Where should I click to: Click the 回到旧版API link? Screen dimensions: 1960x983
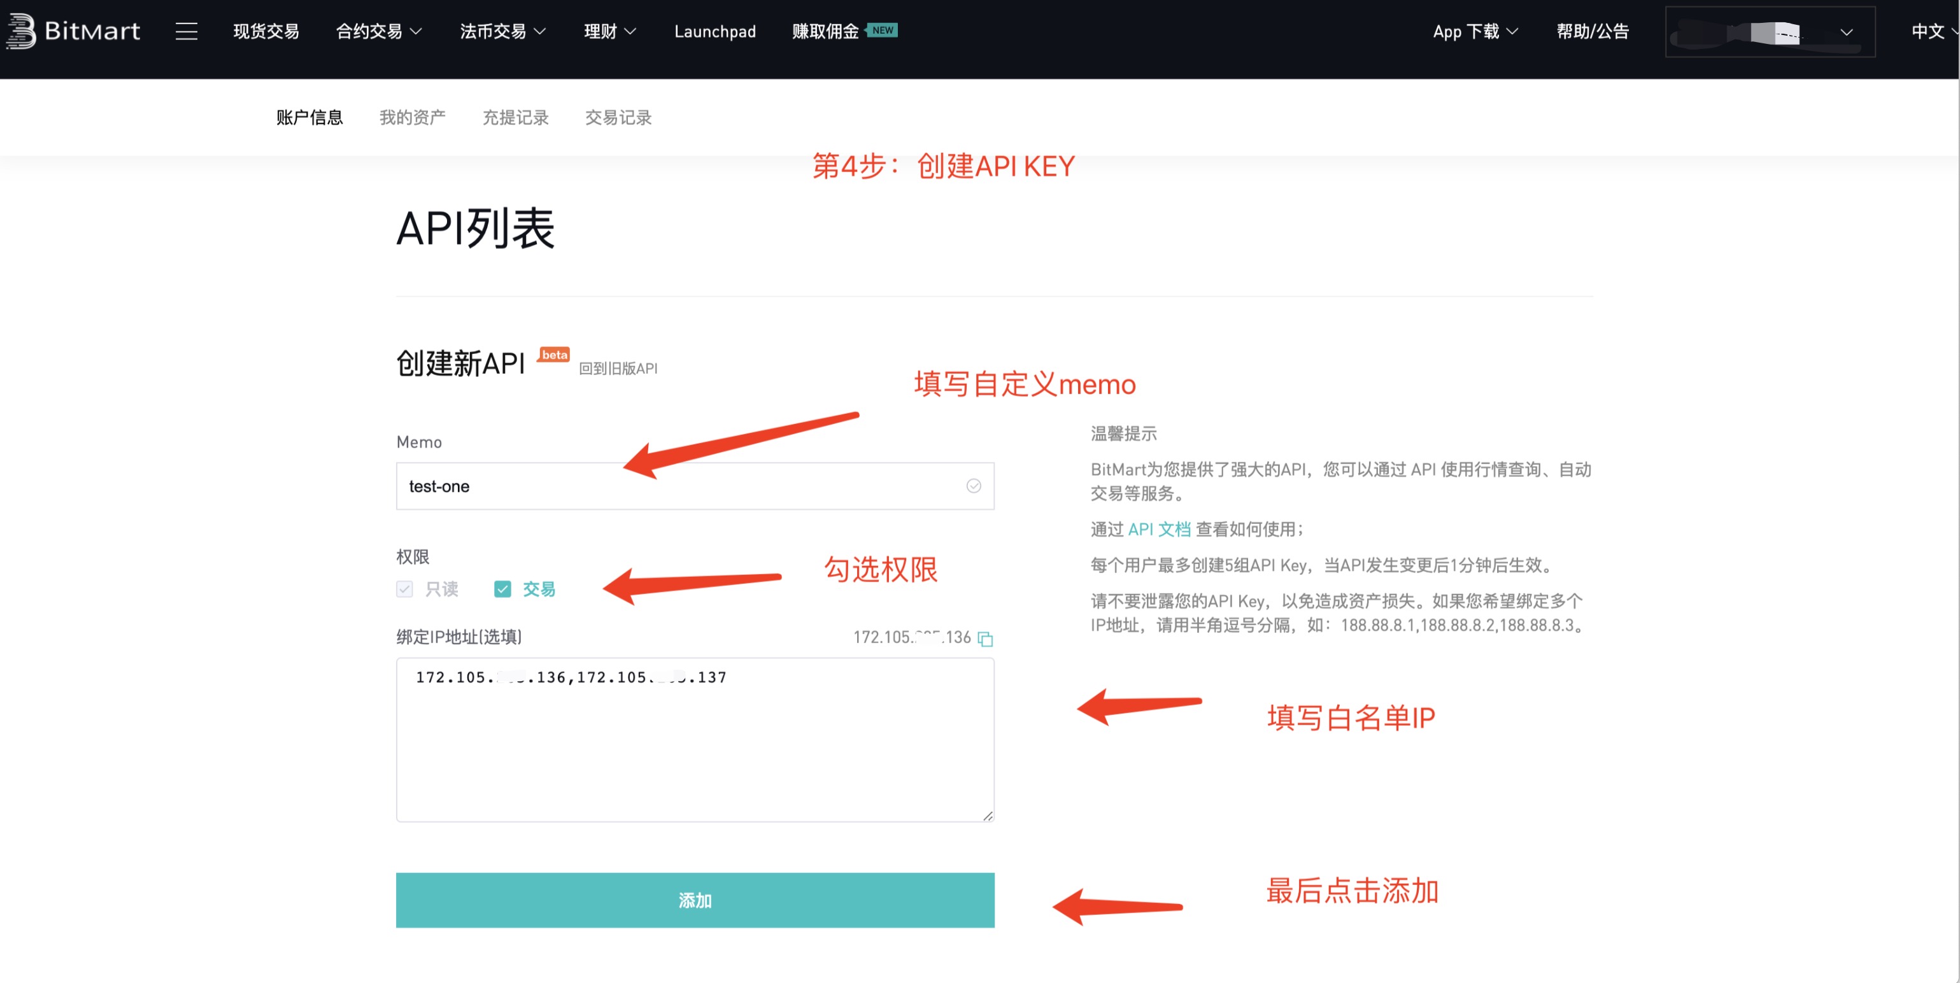(x=618, y=368)
